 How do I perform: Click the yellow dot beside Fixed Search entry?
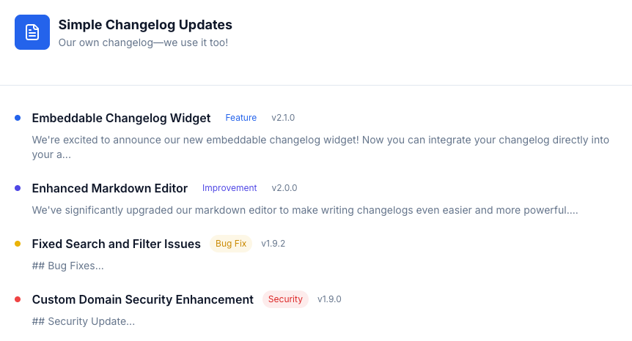18,244
